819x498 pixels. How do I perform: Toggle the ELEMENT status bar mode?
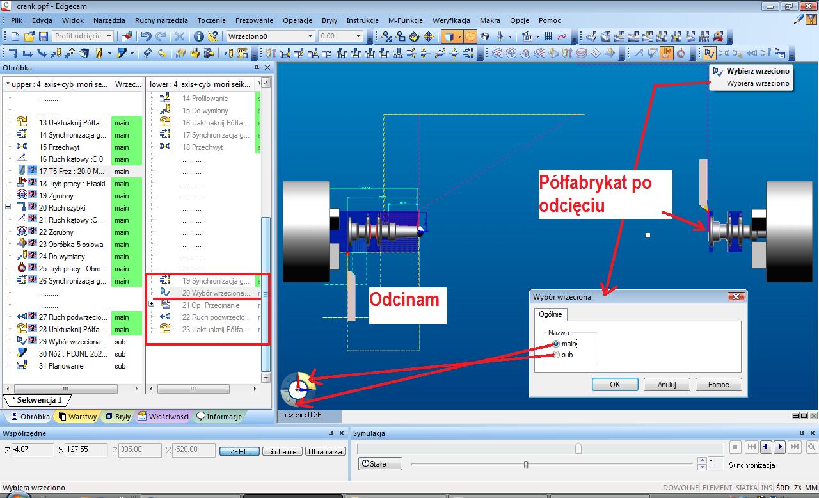717,488
